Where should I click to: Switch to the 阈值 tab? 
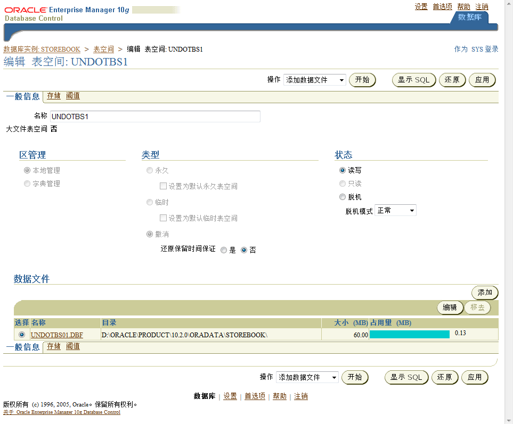(x=73, y=96)
